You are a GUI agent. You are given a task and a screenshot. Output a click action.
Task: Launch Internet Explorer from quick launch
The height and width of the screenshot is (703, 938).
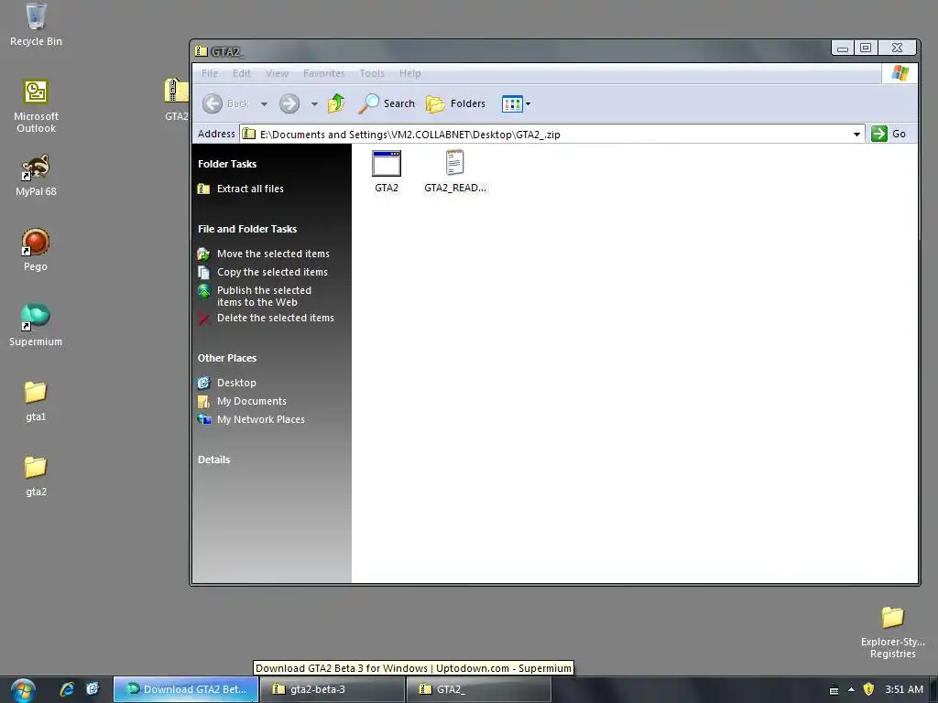tap(67, 689)
